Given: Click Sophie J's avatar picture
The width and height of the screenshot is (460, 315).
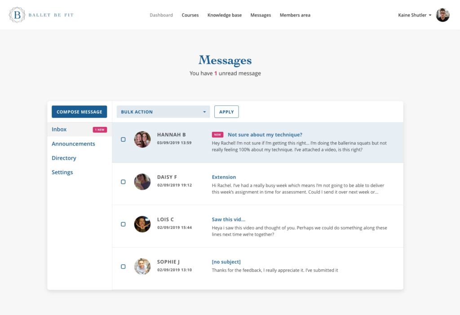Looking at the screenshot, I should pyautogui.click(x=142, y=266).
